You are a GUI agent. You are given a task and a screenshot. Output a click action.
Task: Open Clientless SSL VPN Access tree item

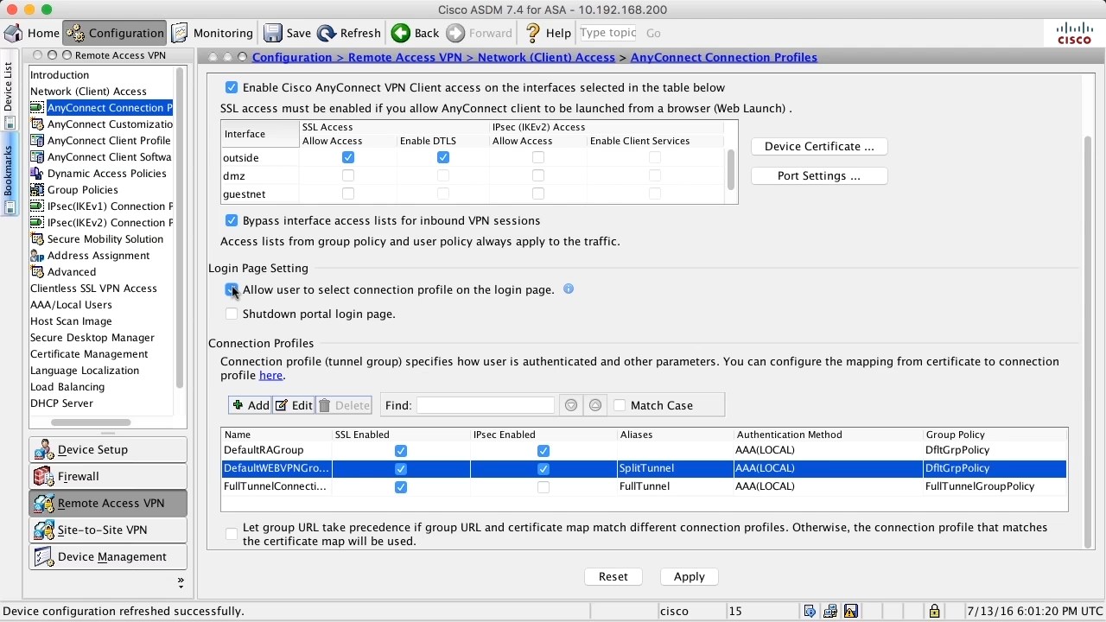tap(93, 289)
